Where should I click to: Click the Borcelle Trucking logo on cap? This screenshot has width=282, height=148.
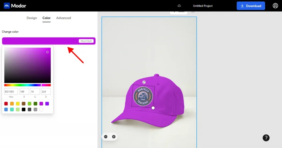pyautogui.click(x=143, y=96)
